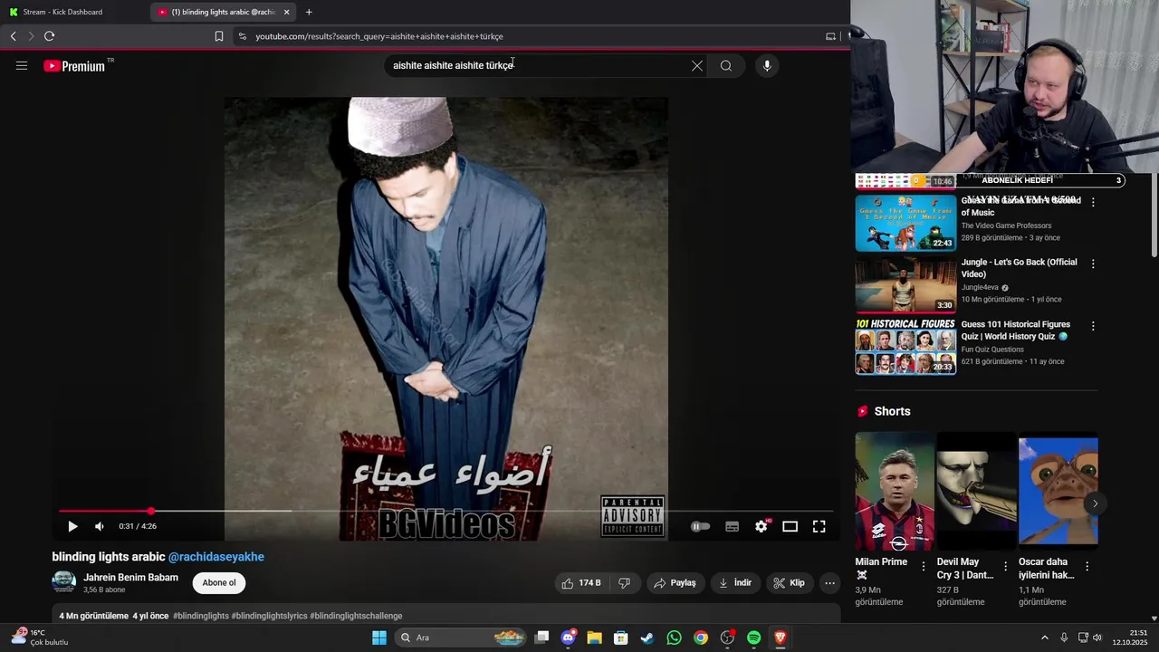
Task: Open WhatsApp from the taskbar
Action: (x=674, y=638)
